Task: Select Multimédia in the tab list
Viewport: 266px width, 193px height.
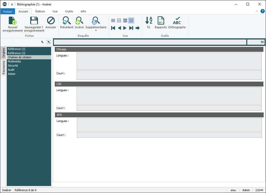Action: click(x=14, y=61)
